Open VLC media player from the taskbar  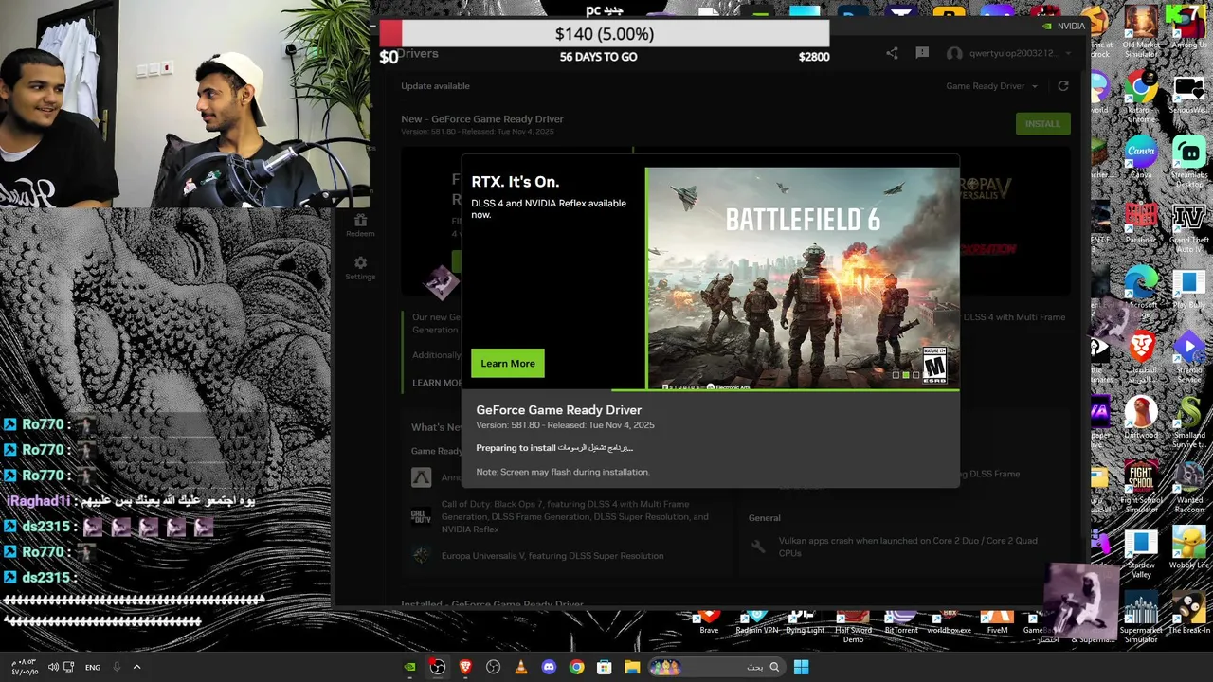point(520,667)
